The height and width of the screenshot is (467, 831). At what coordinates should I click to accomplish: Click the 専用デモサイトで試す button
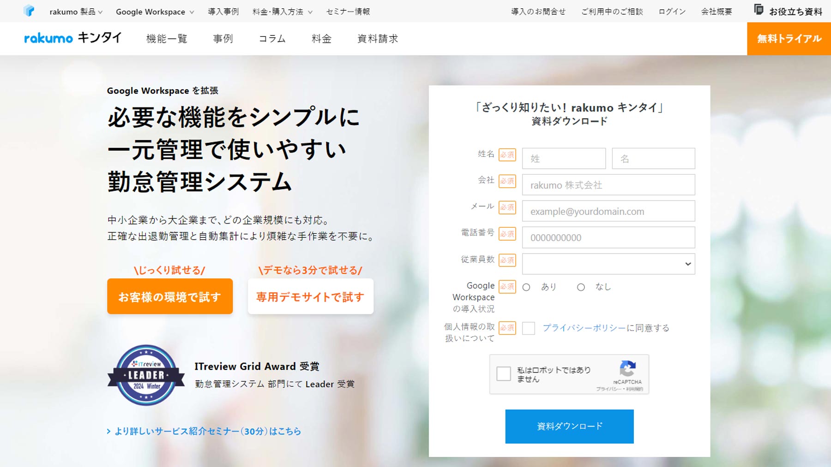point(311,296)
